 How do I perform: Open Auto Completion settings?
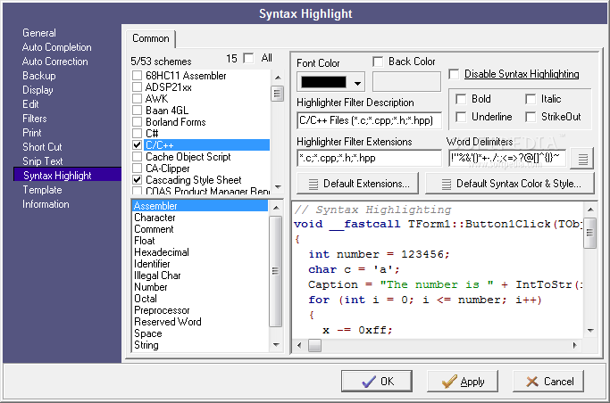click(x=57, y=47)
